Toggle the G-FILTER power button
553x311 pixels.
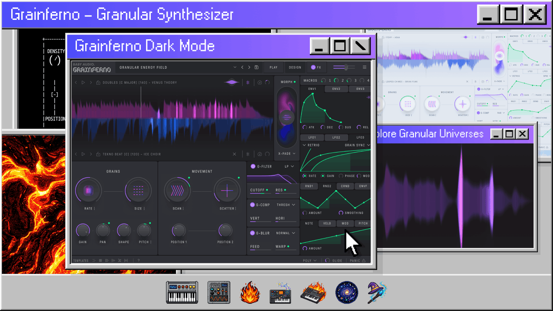[253, 166]
